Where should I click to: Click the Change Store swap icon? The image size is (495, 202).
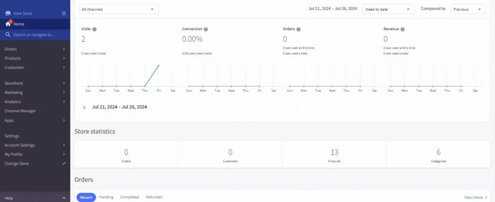point(64,164)
